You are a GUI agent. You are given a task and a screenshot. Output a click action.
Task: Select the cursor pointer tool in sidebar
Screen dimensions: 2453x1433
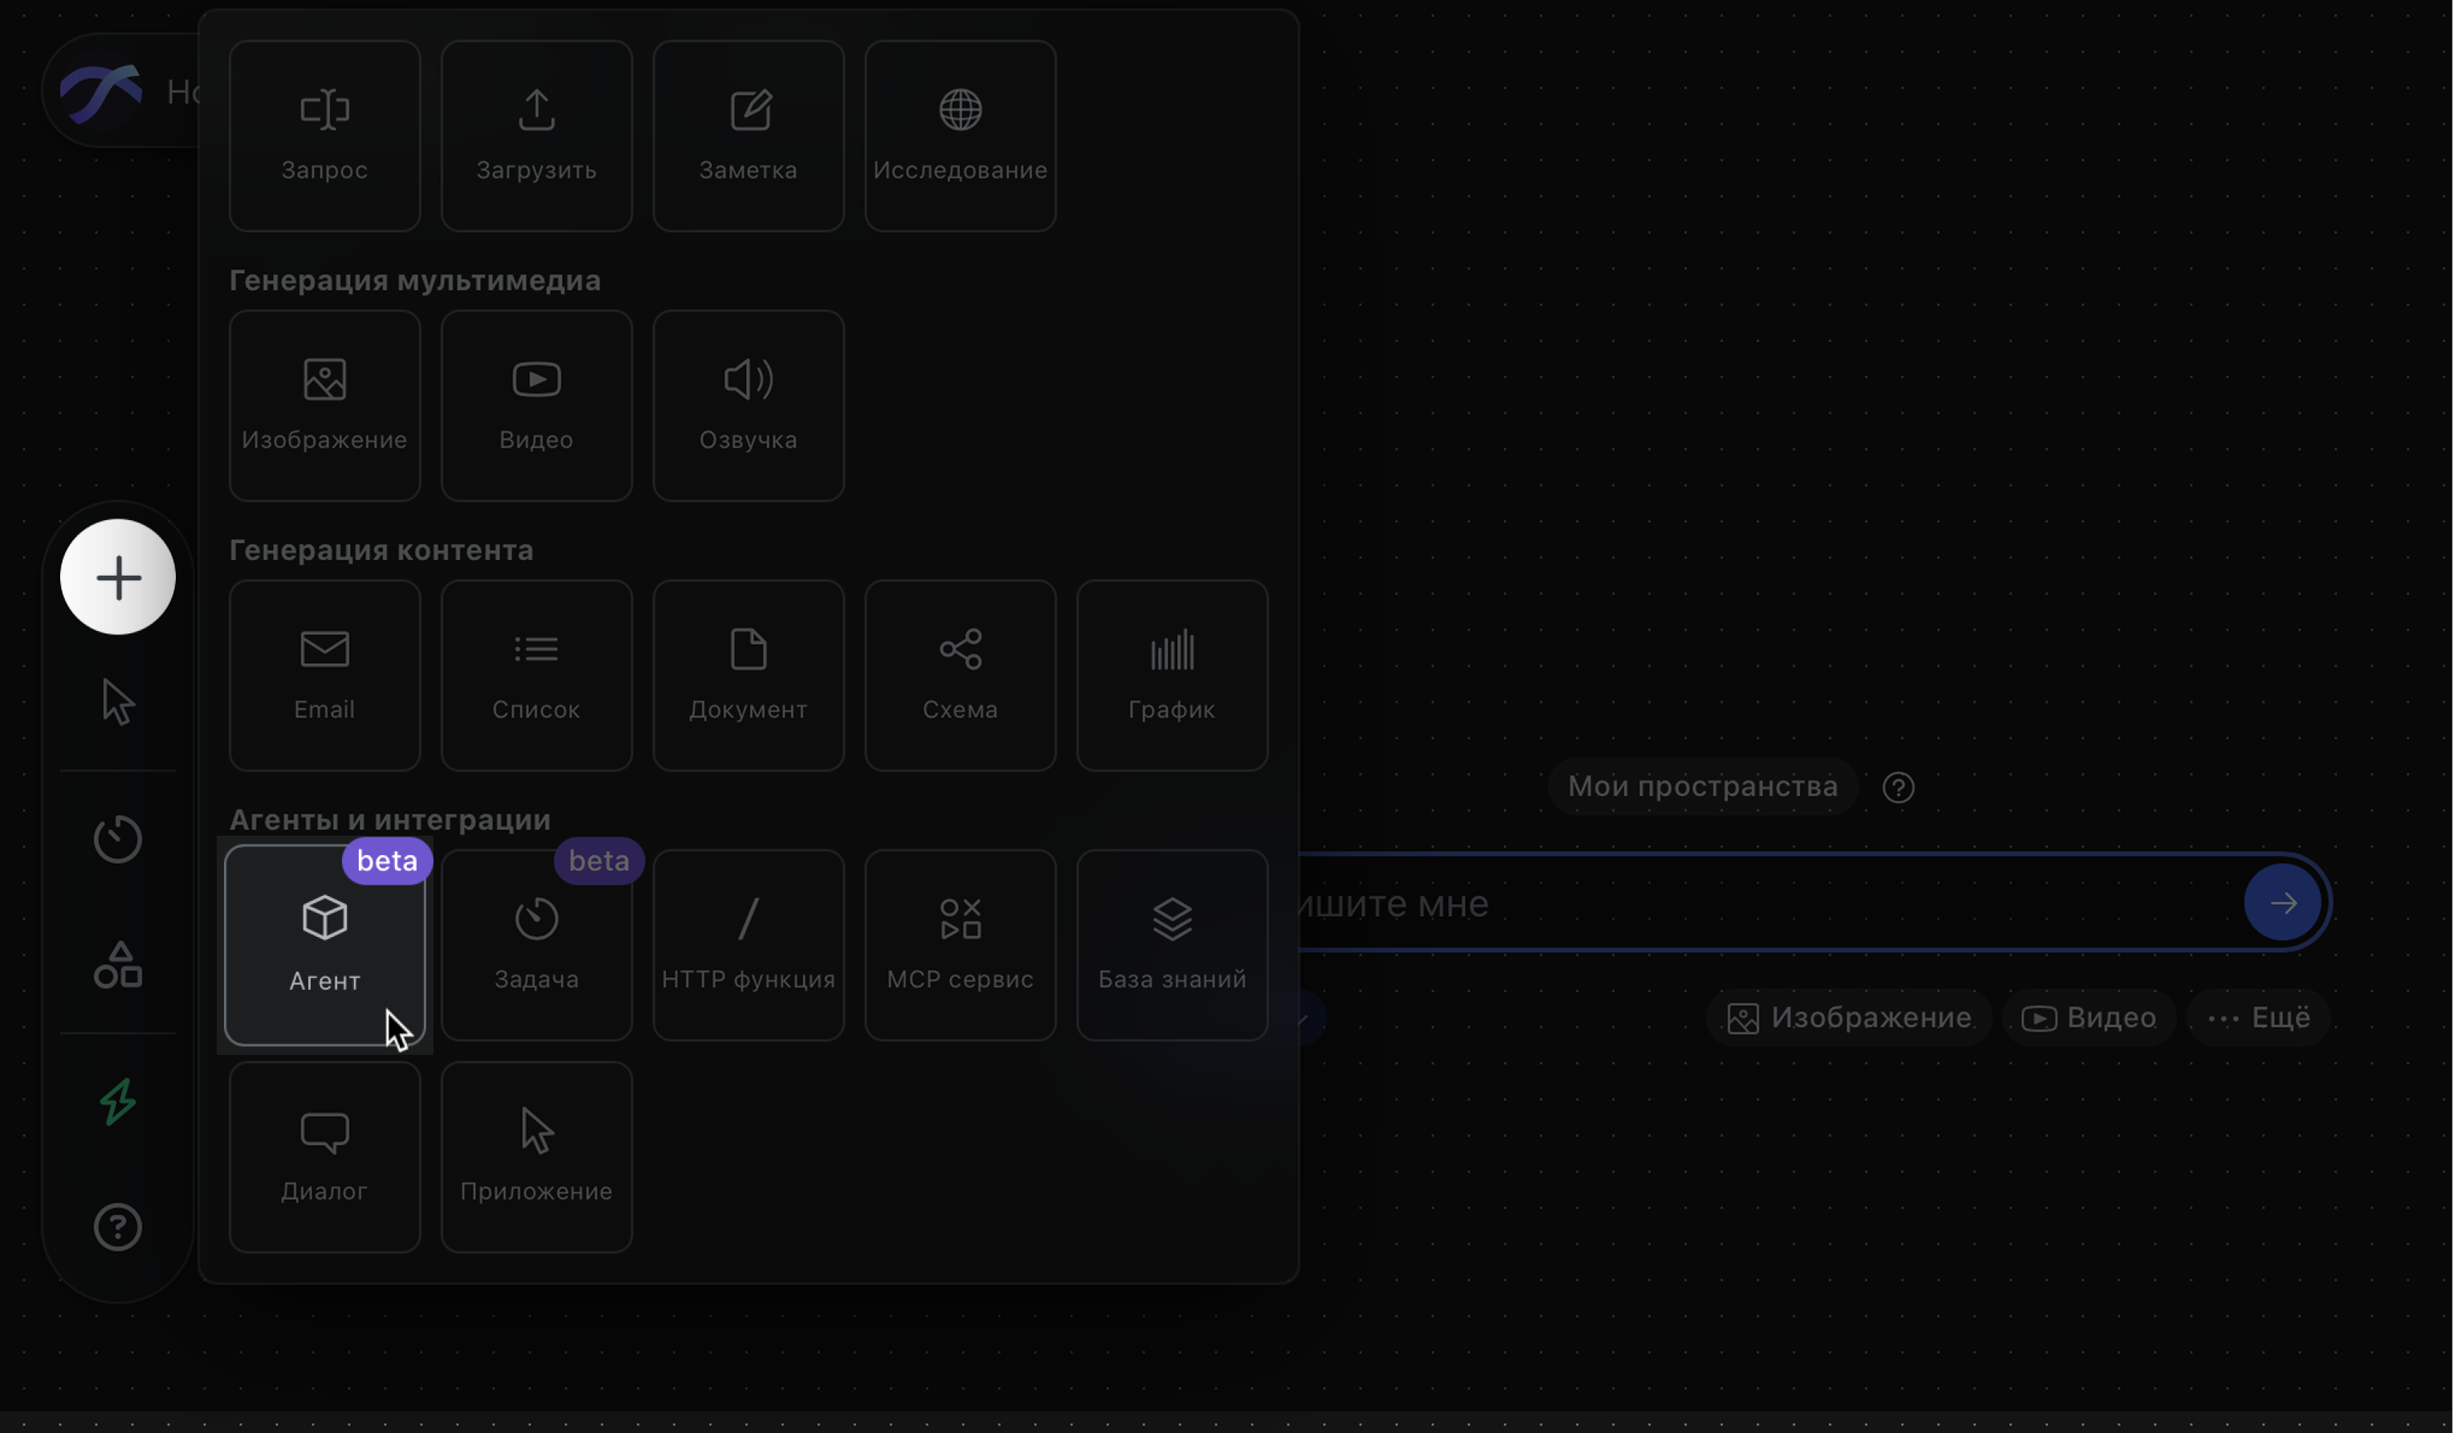coord(118,702)
